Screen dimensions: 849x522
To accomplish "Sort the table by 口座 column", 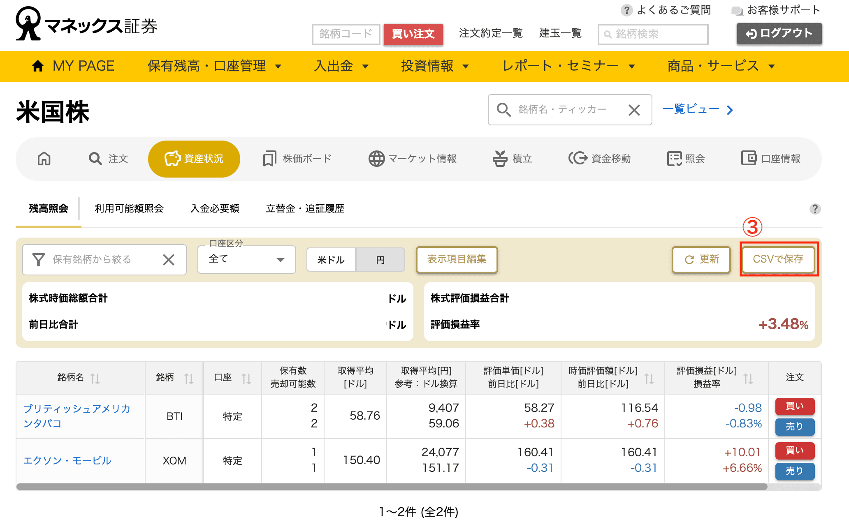I will [x=246, y=378].
